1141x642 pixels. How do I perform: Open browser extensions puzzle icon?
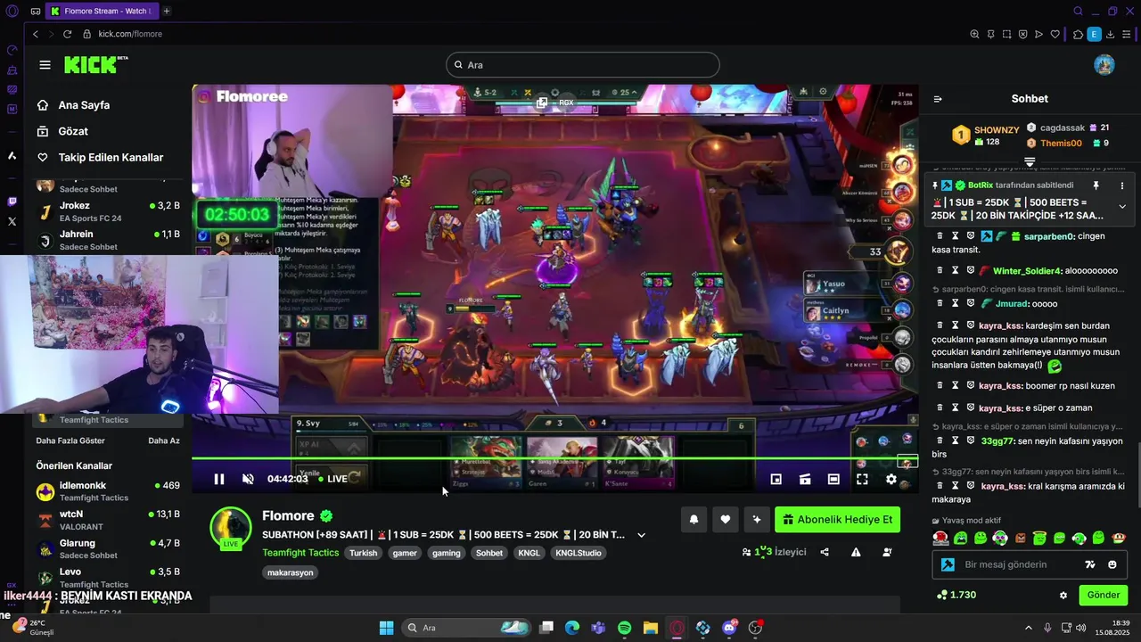pos(1078,34)
